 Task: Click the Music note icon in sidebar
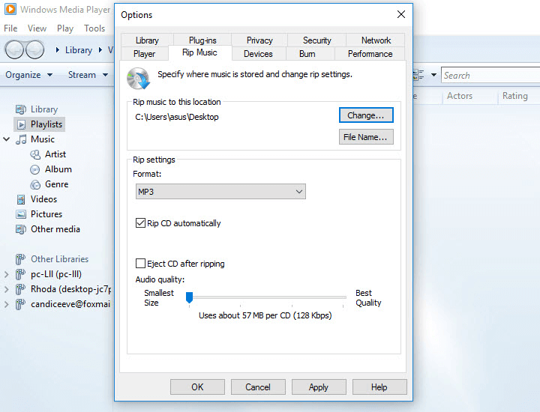click(21, 139)
